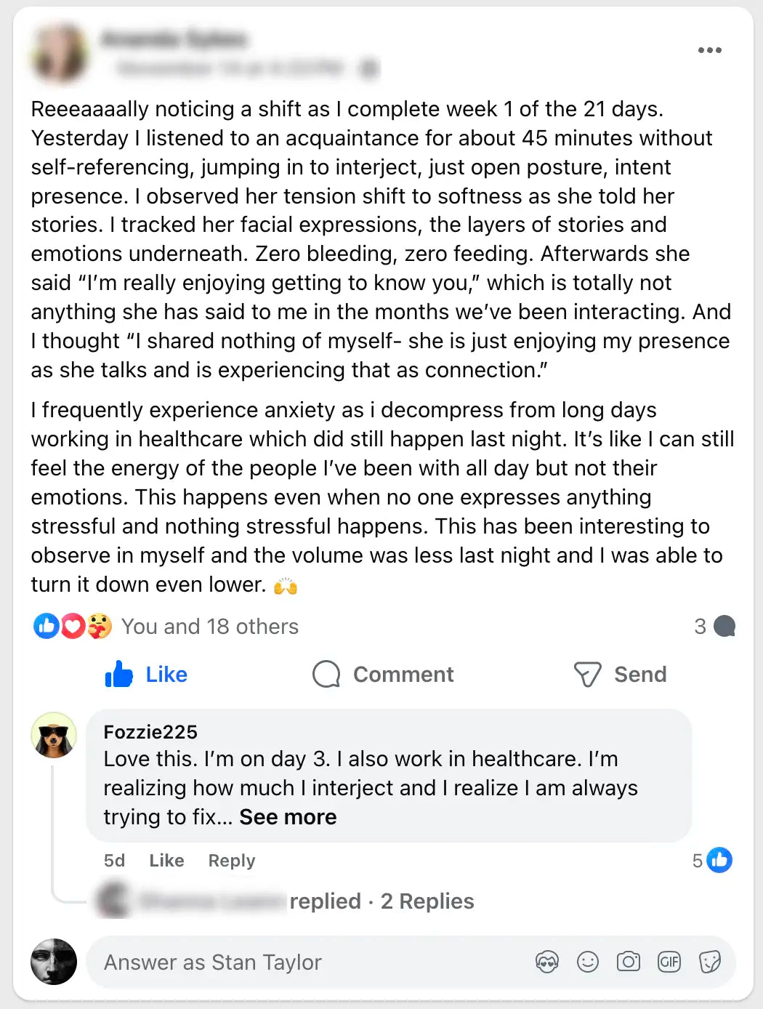Reply to Fozzie225's comment
This screenshot has height=1009, width=763.
[231, 861]
